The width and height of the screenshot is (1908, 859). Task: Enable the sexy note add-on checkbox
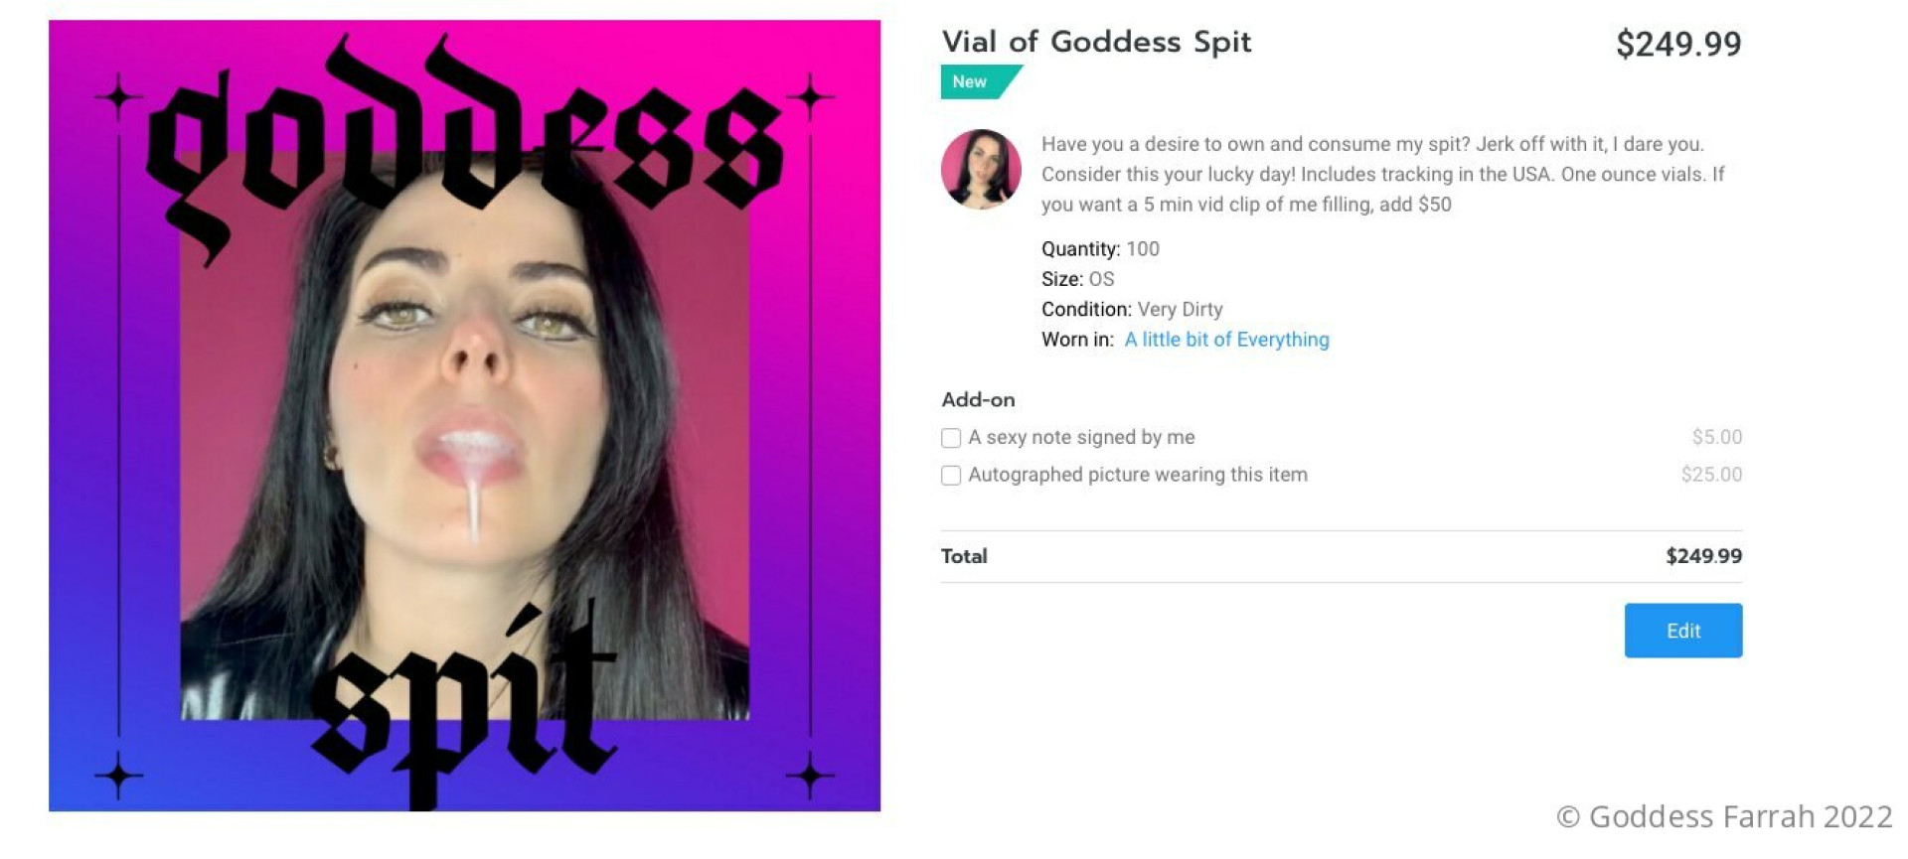tap(951, 438)
